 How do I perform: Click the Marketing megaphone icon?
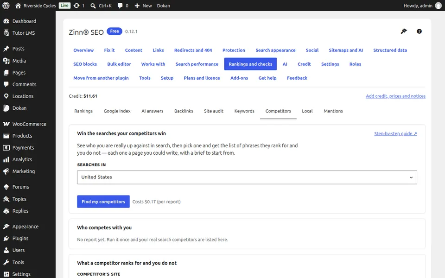6,171
